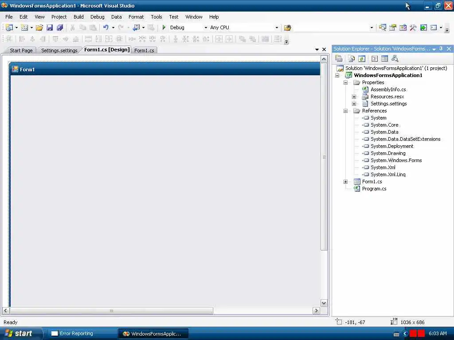Open the Debug configuration dropdown

coord(206,27)
